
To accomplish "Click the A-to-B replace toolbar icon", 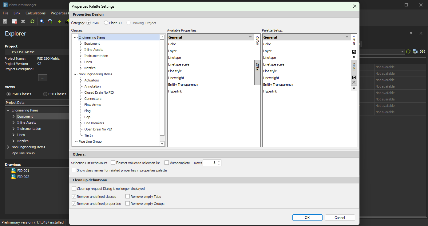I will (50, 21).
